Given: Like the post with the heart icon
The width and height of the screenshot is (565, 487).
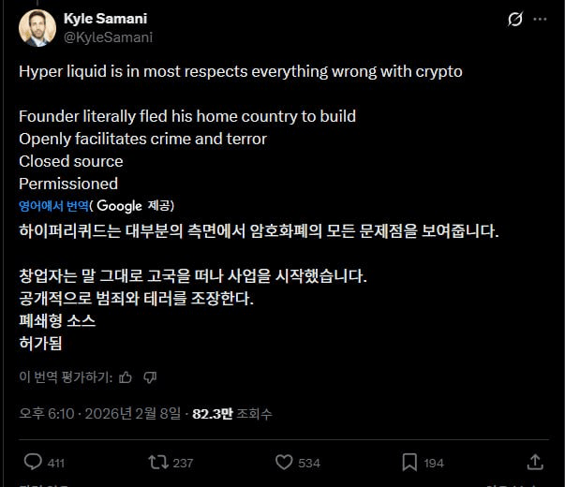Looking at the screenshot, I should click(x=284, y=462).
